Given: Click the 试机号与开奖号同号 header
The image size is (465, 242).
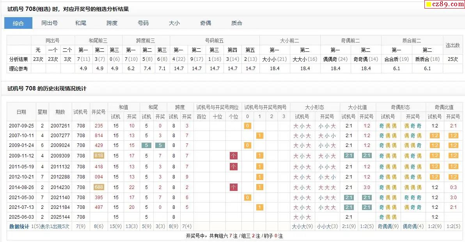Looking at the screenshot, I should coord(265,107).
